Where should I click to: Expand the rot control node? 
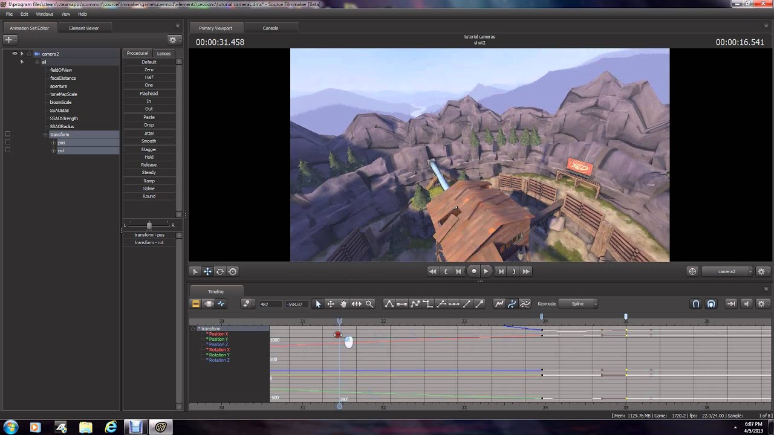[53, 150]
